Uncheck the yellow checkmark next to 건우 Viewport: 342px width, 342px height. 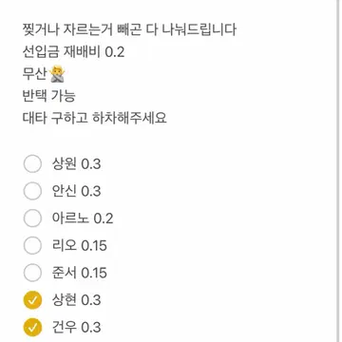[x=32, y=328]
